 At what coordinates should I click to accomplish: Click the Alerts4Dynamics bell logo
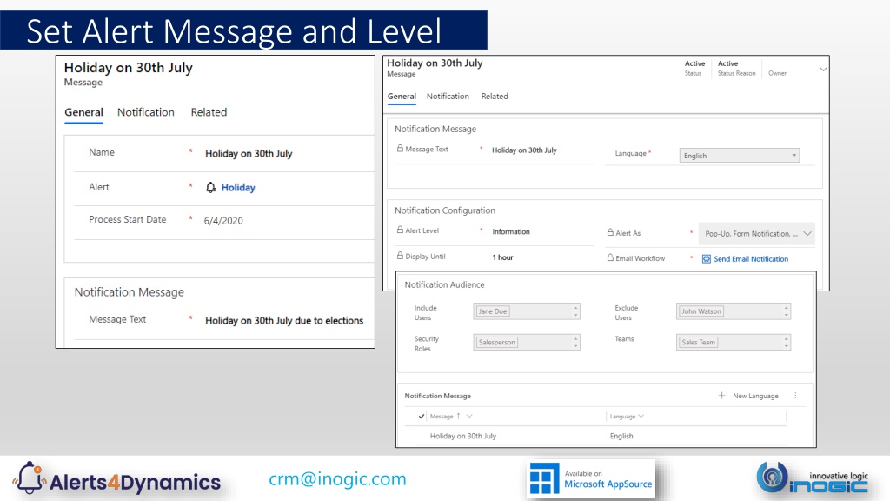(30, 478)
